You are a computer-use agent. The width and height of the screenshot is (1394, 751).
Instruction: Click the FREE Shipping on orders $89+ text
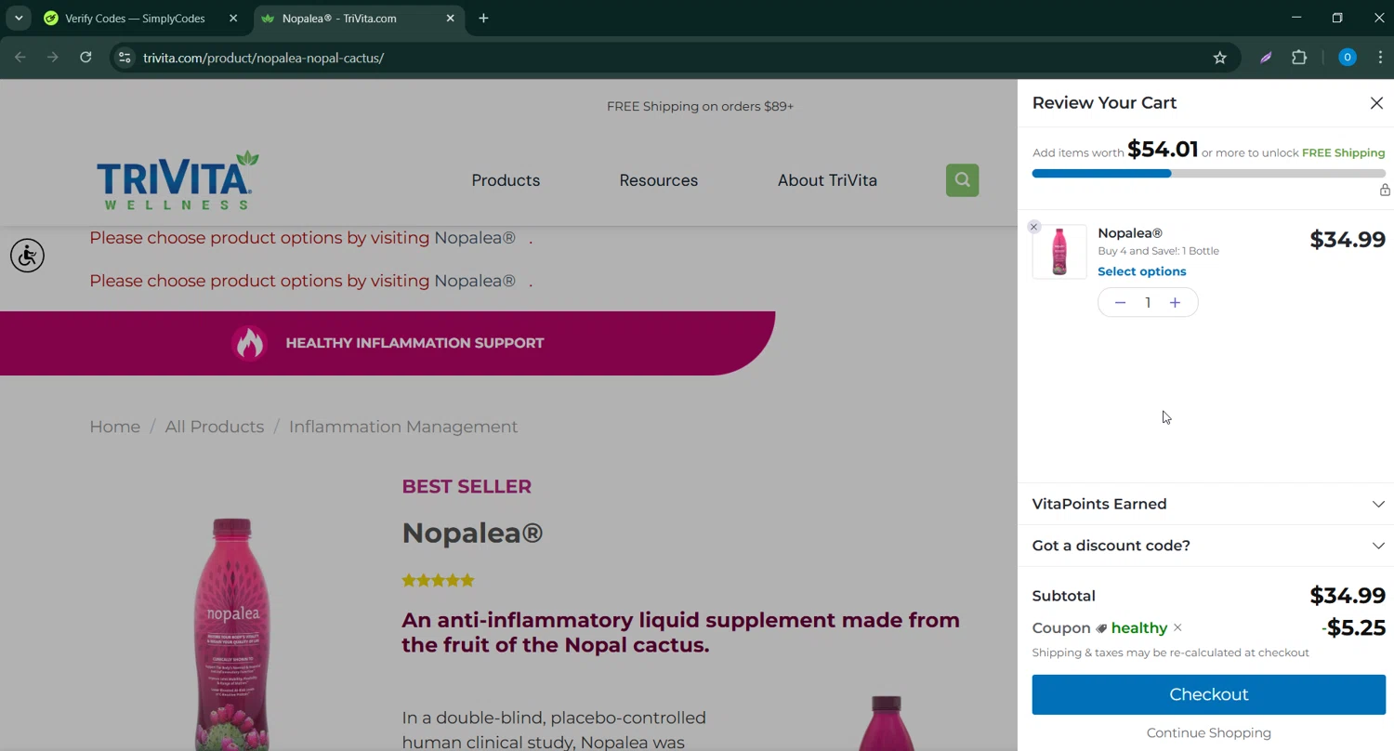point(700,106)
